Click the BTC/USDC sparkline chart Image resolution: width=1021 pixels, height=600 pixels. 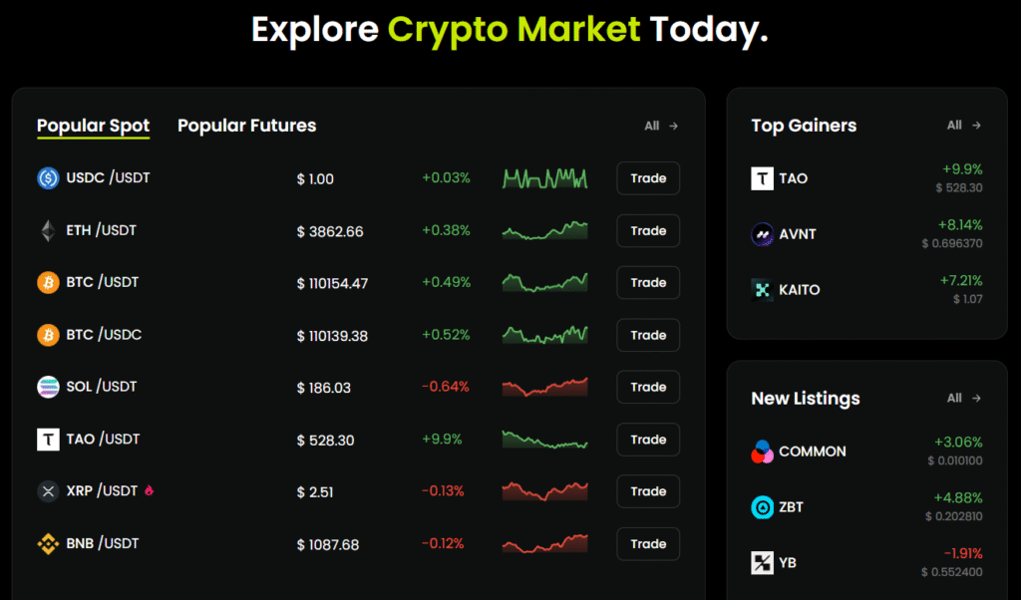pyautogui.click(x=544, y=334)
